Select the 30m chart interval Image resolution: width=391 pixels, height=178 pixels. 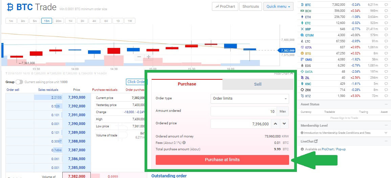[58, 21]
